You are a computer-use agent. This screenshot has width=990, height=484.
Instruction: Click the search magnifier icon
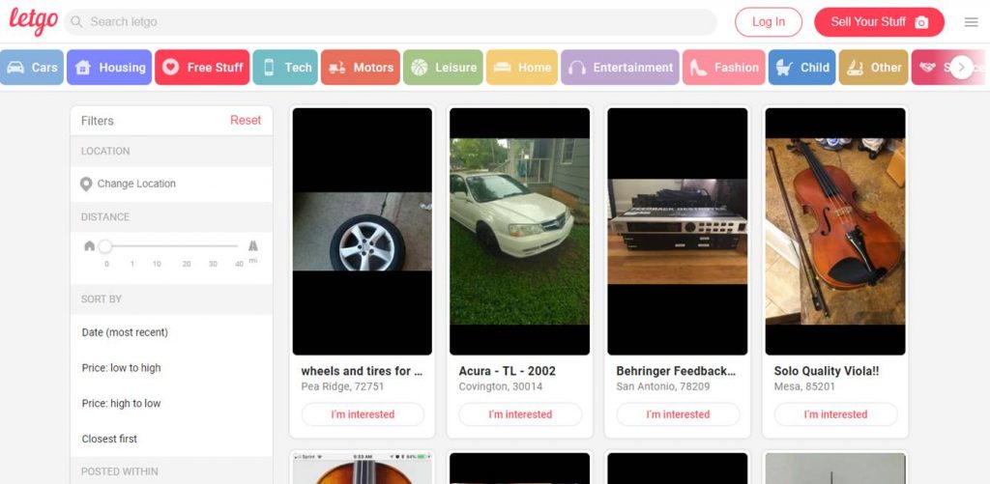(x=76, y=22)
